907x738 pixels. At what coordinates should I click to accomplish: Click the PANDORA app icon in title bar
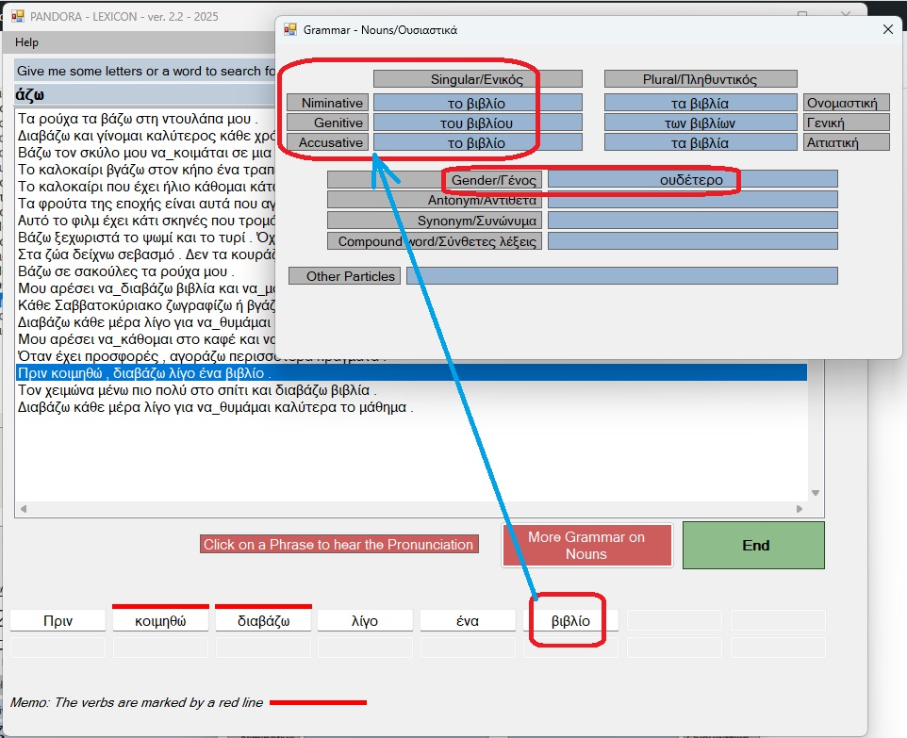tap(17, 16)
